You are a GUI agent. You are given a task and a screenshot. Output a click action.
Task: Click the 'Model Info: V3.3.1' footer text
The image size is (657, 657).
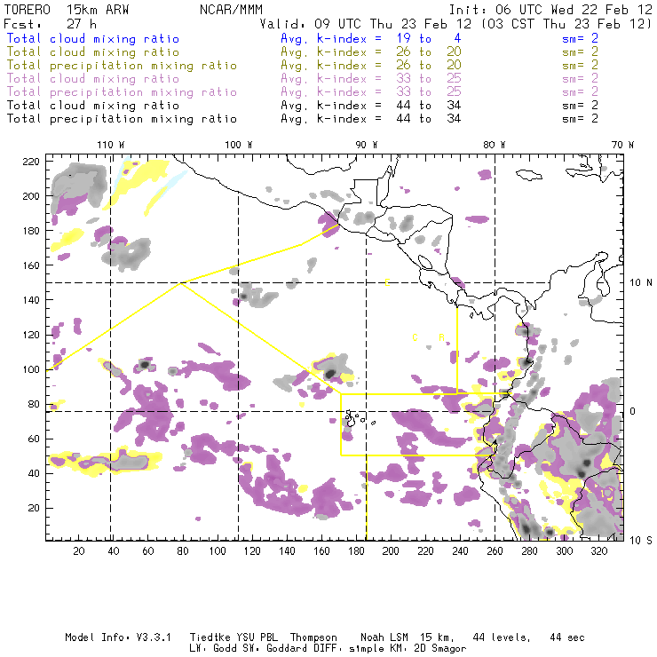pos(118,637)
